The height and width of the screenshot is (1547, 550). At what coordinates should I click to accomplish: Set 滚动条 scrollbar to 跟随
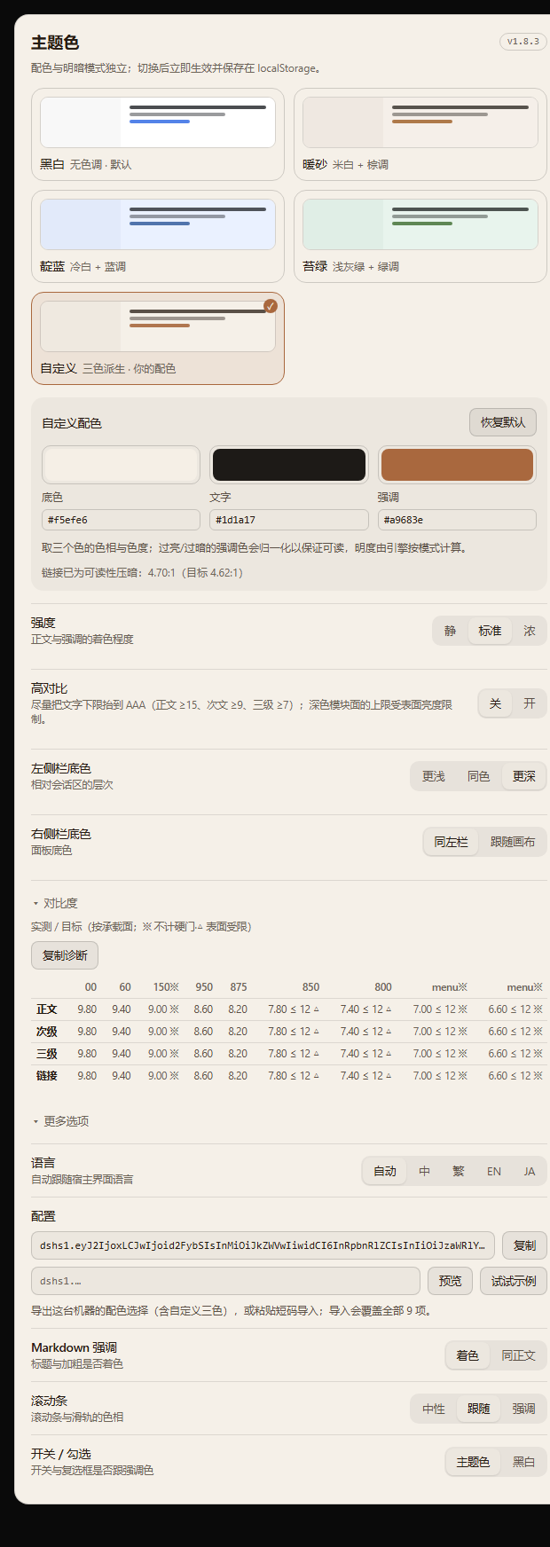tap(479, 1409)
